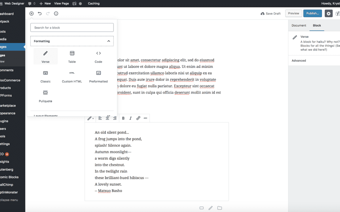Open the editor settings gear
The width and height of the screenshot is (340, 212).
pyautogui.click(x=329, y=14)
